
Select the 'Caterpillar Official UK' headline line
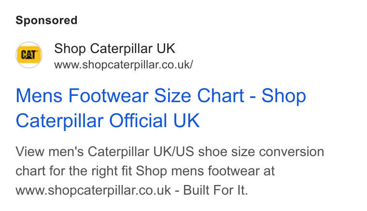[x=108, y=120]
